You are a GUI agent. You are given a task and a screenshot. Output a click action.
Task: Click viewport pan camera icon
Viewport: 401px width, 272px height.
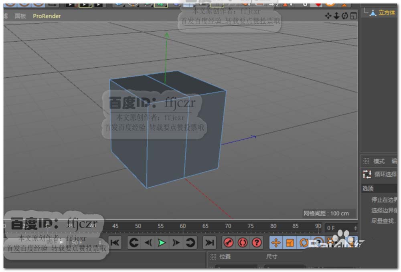pyautogui.click(x=328, y=16)
